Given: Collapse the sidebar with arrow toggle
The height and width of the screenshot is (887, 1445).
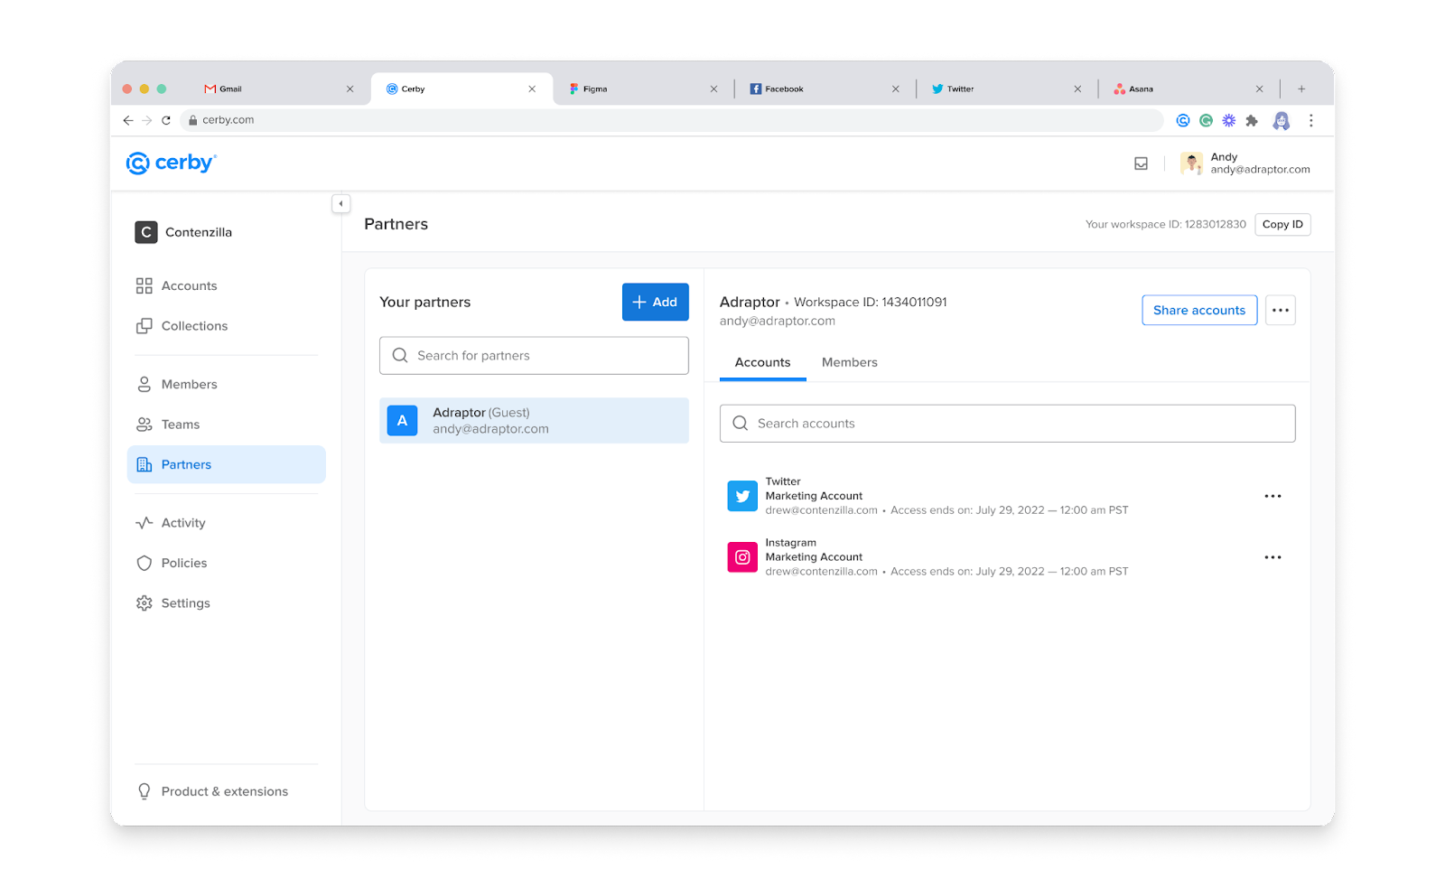Looking at the screenshot, I should pyautogui.click(x=340, y=204).
